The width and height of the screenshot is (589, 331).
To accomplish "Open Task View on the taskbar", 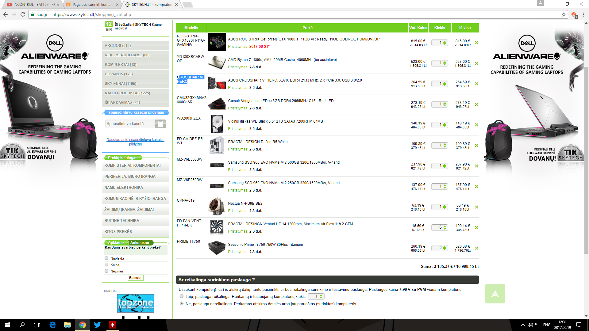I will coord(37,325).
